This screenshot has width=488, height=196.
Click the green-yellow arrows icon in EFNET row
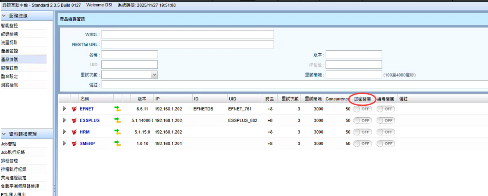(117, 109)
